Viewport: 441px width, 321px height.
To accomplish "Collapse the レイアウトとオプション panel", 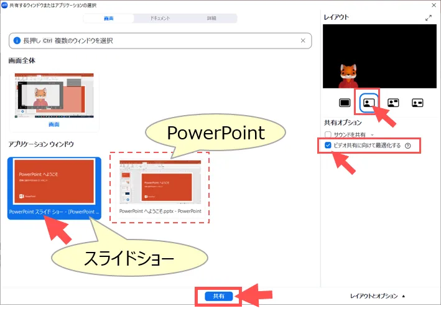I will pos(378,296).
